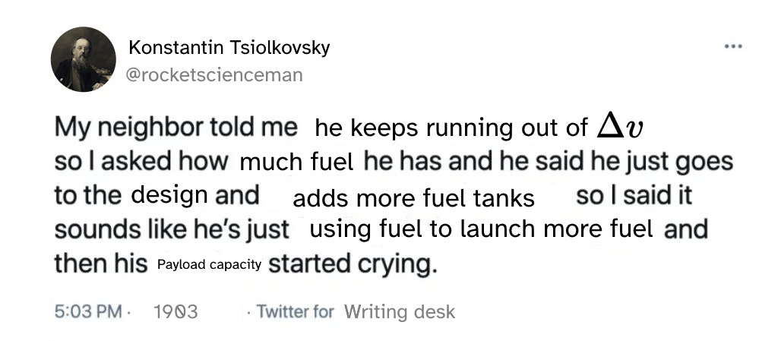778x341 pixels.
Task: Click the "Writing desk" source text
Action: (400, 311)
